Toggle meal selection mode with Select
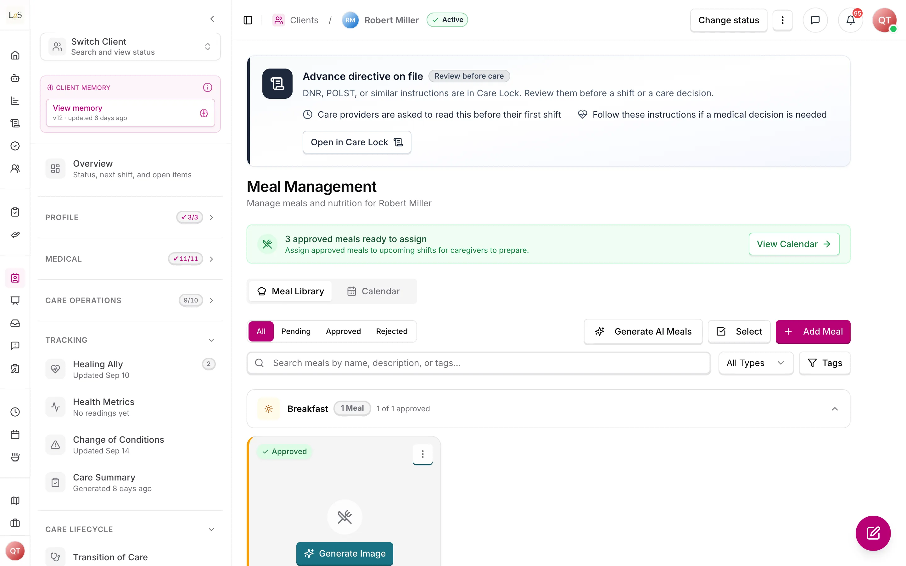The image size is (906, 566). [x=739, y=331]
